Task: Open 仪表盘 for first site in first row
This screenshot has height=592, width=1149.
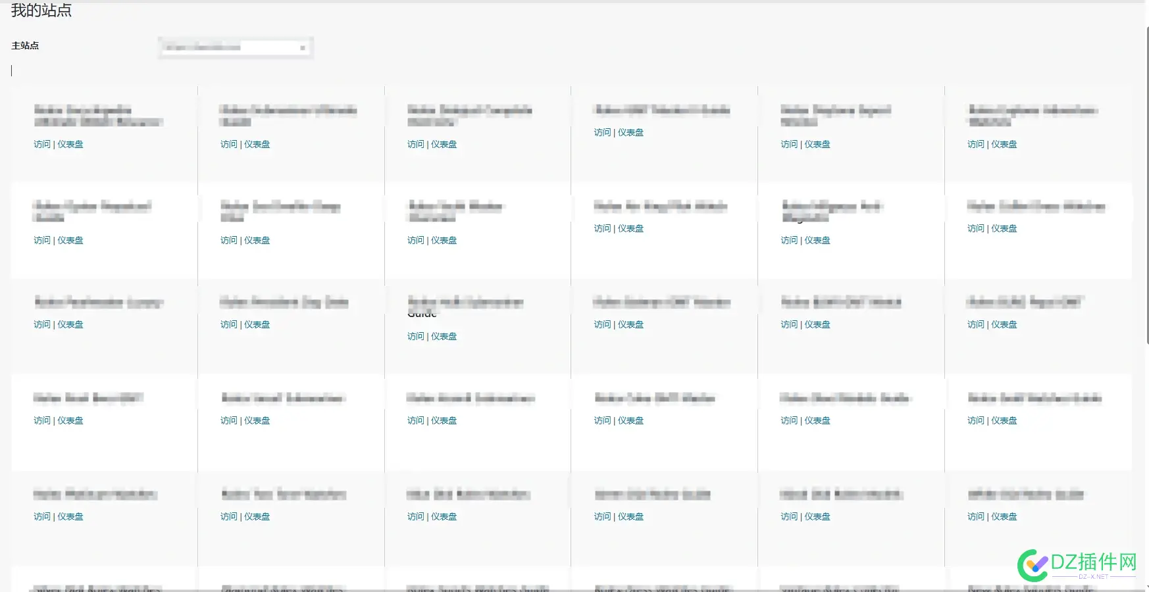Action: (x=70, y=144)
